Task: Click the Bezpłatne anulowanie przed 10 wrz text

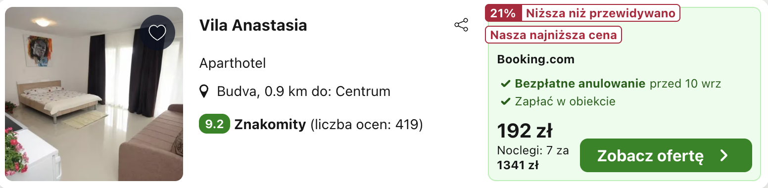Action: [618, 84]
